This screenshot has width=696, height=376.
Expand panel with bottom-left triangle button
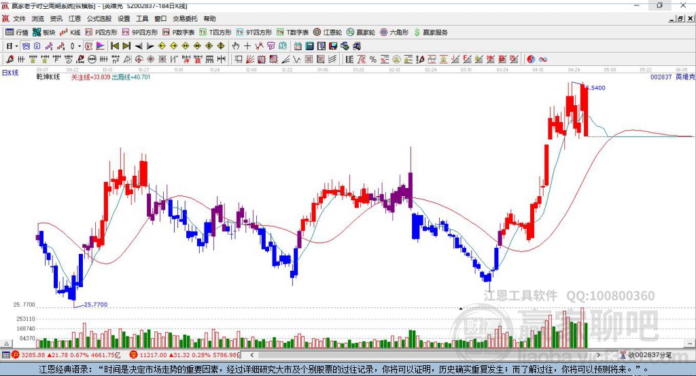[6, 343]
